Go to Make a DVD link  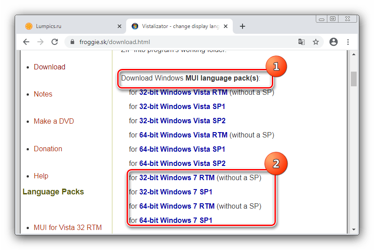point(54,121)
